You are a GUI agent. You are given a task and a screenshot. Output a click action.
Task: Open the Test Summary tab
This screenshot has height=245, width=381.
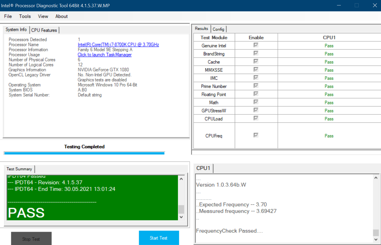pos(19,169)
